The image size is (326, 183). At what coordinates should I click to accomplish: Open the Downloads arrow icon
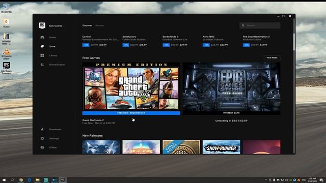(42, 129)
